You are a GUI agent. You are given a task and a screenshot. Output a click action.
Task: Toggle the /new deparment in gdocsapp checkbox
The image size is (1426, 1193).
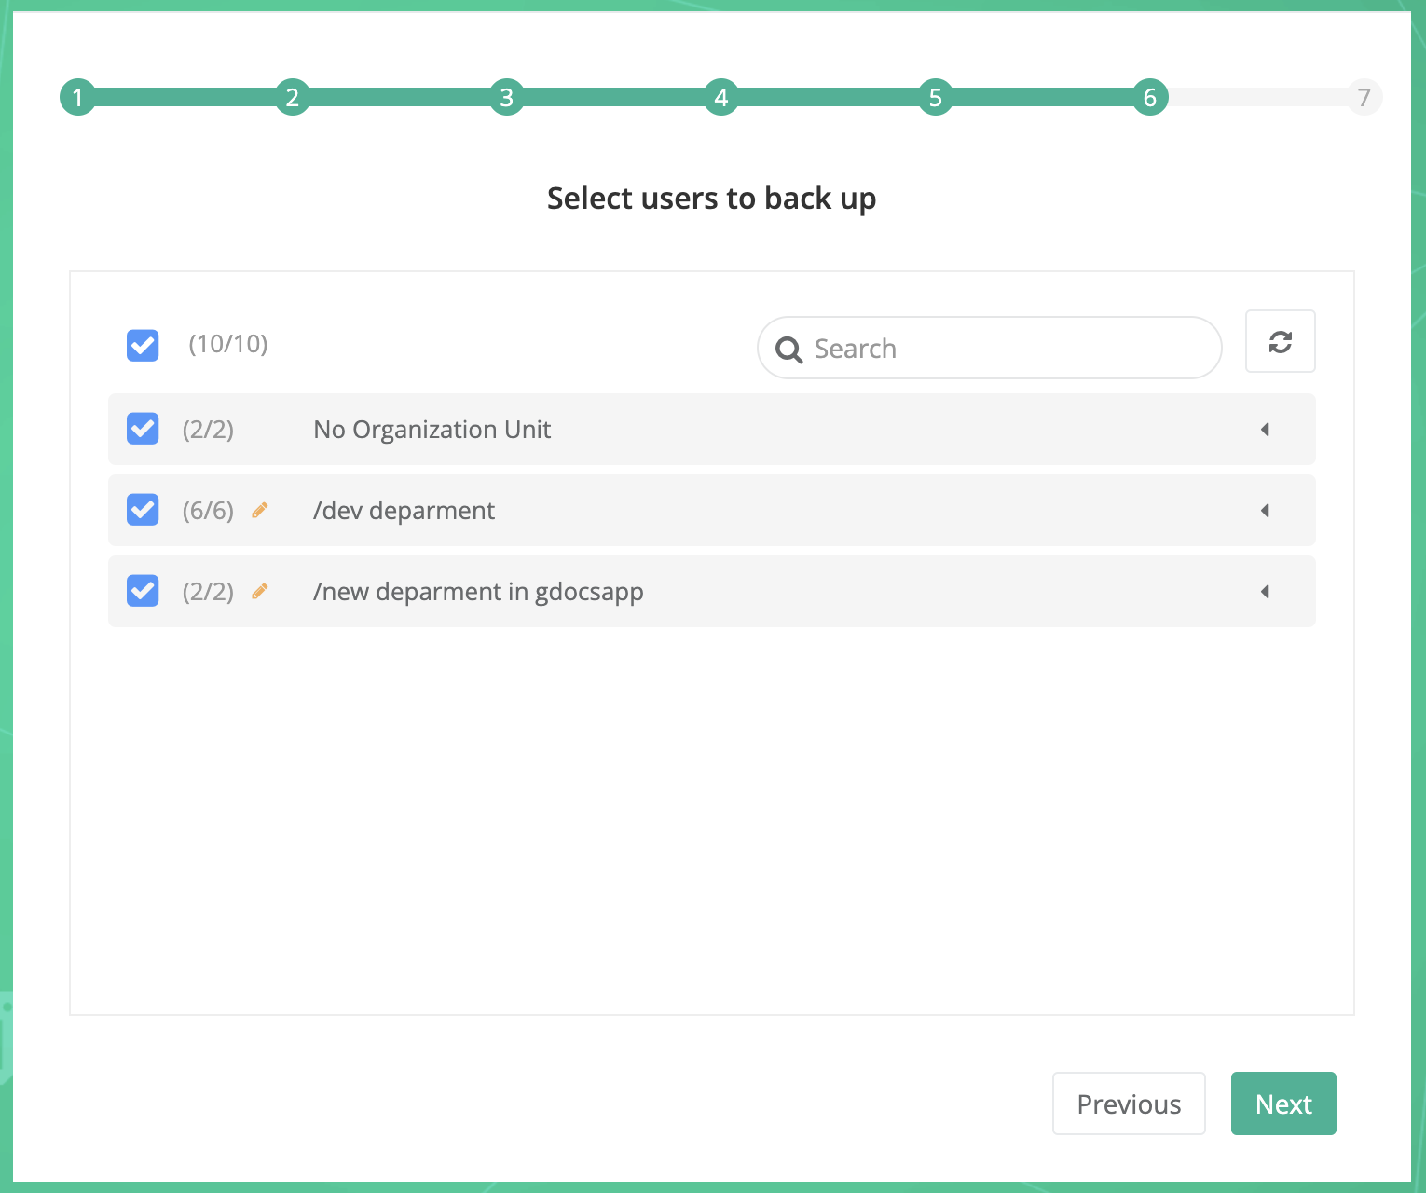click(142, 591)
